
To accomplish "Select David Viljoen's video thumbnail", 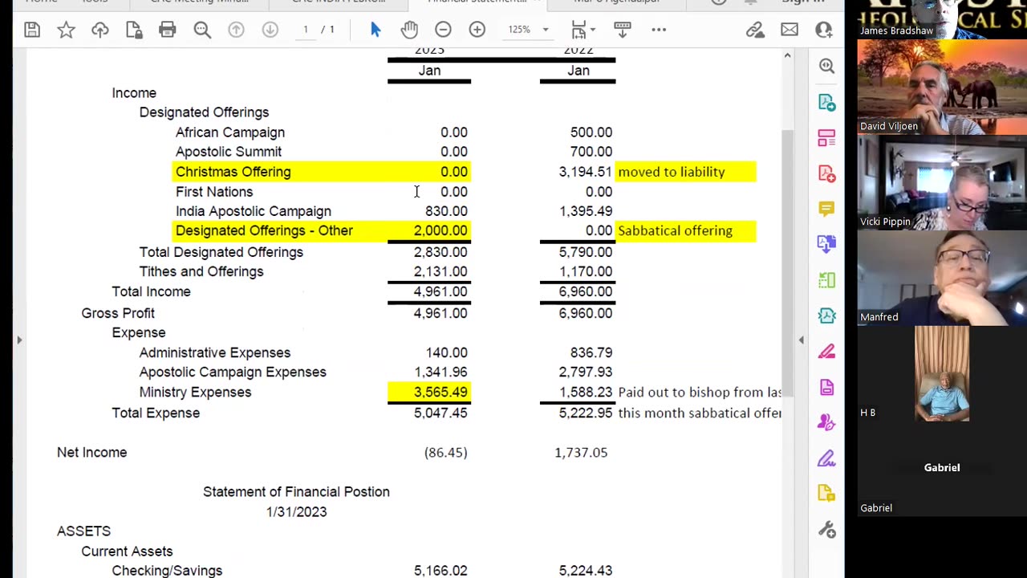I will pos(942,87).
